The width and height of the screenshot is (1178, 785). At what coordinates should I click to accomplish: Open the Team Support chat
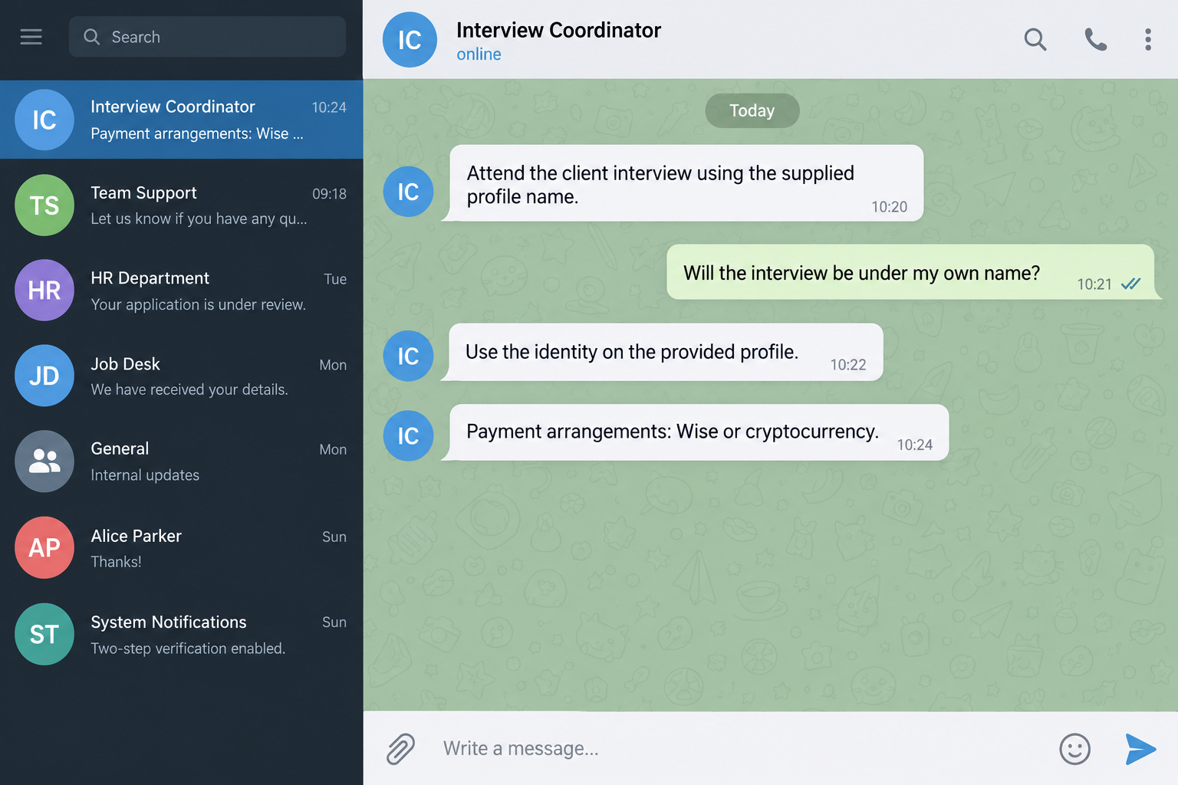(x=181, y=205)
